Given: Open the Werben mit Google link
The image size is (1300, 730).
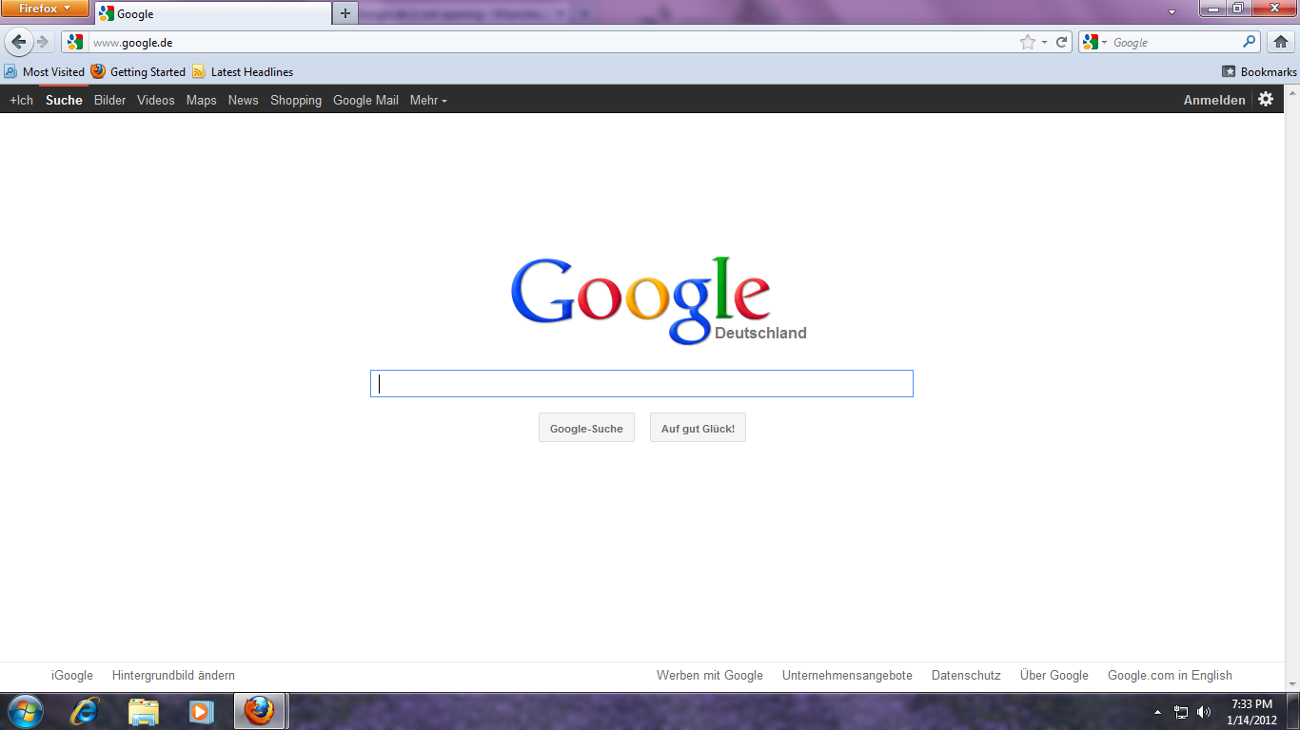Looking at the screenshot, I should (x=710, y=676).
